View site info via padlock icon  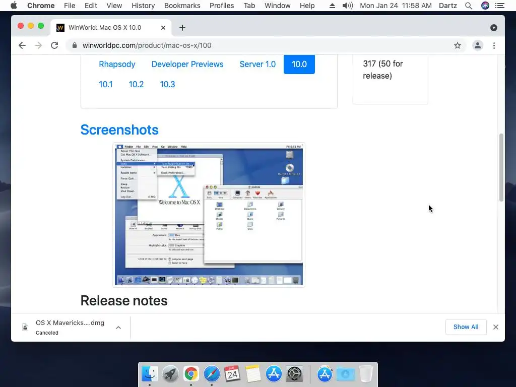[x=75, y=45]
